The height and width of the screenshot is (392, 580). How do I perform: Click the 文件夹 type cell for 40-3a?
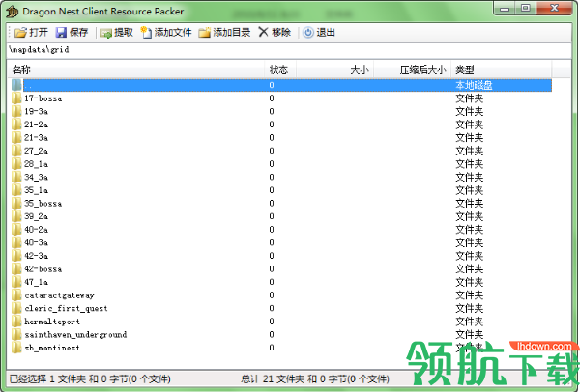pos(470,242)
